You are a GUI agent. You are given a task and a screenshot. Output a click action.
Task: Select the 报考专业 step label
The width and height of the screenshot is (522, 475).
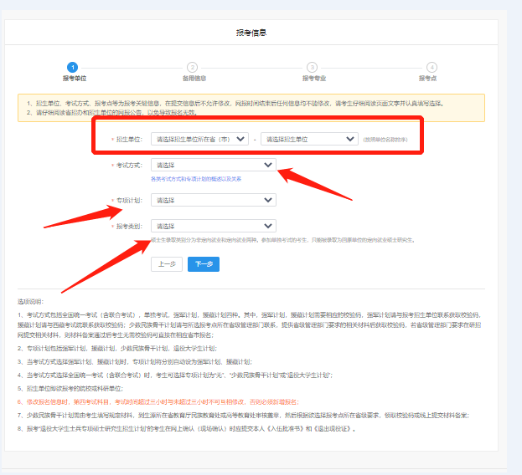(313, 78)
